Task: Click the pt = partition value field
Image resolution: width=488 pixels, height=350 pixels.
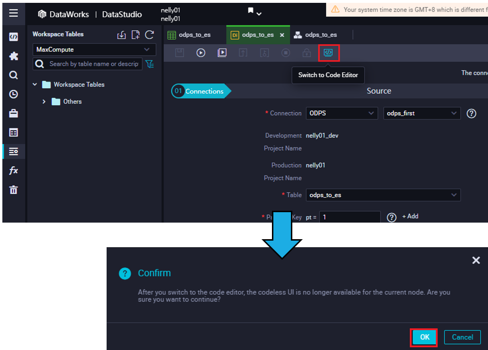Action: [350, 217]
